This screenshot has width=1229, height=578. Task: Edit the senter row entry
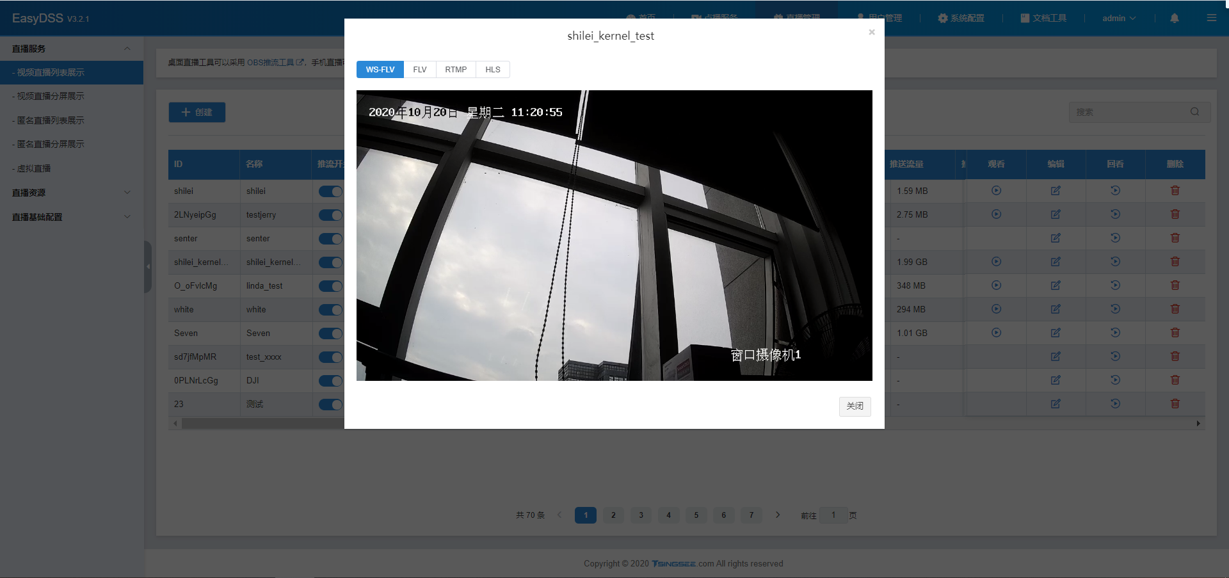click(x=1056, y=238)
